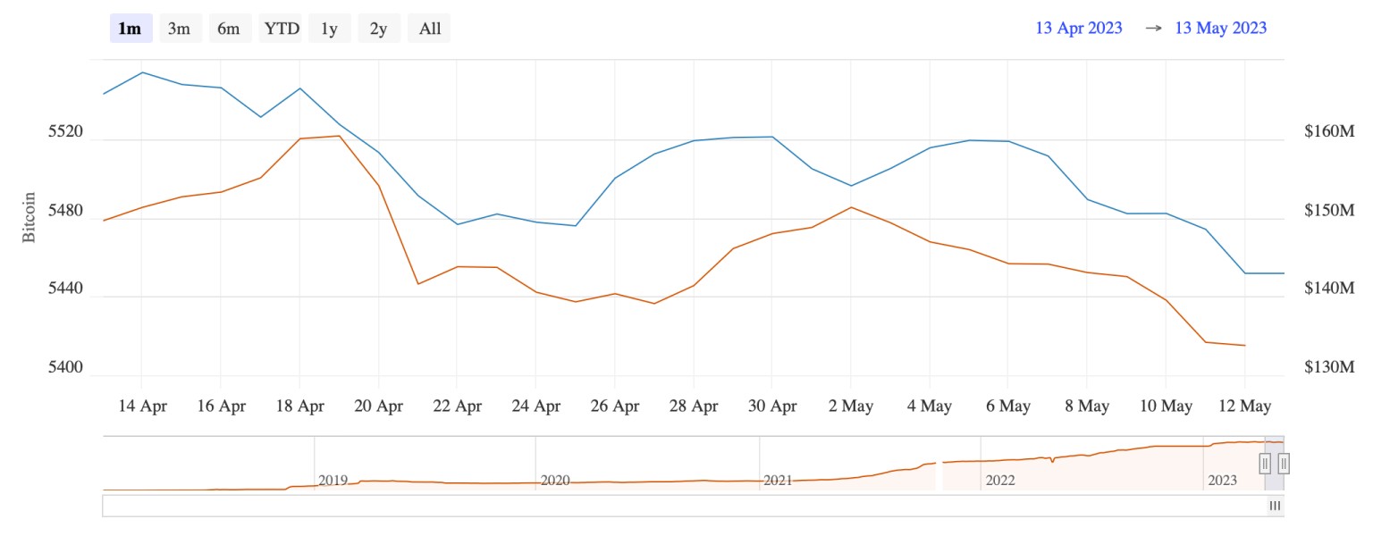Viewport: 1373px width, 536px height.
Task: Show All historical data
Action: 430,29
